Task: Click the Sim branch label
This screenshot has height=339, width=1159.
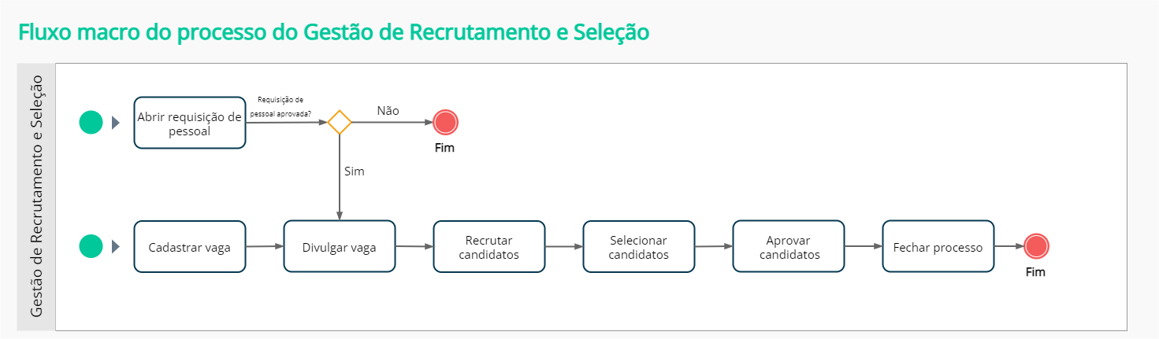Action: point(355,171)
